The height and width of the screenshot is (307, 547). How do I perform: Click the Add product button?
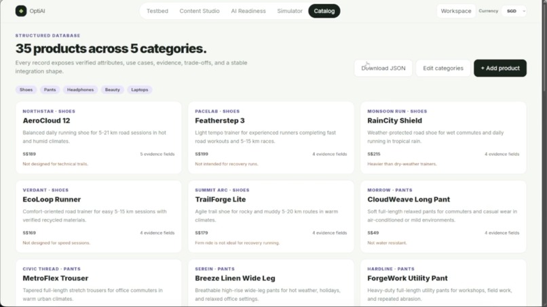500,68
